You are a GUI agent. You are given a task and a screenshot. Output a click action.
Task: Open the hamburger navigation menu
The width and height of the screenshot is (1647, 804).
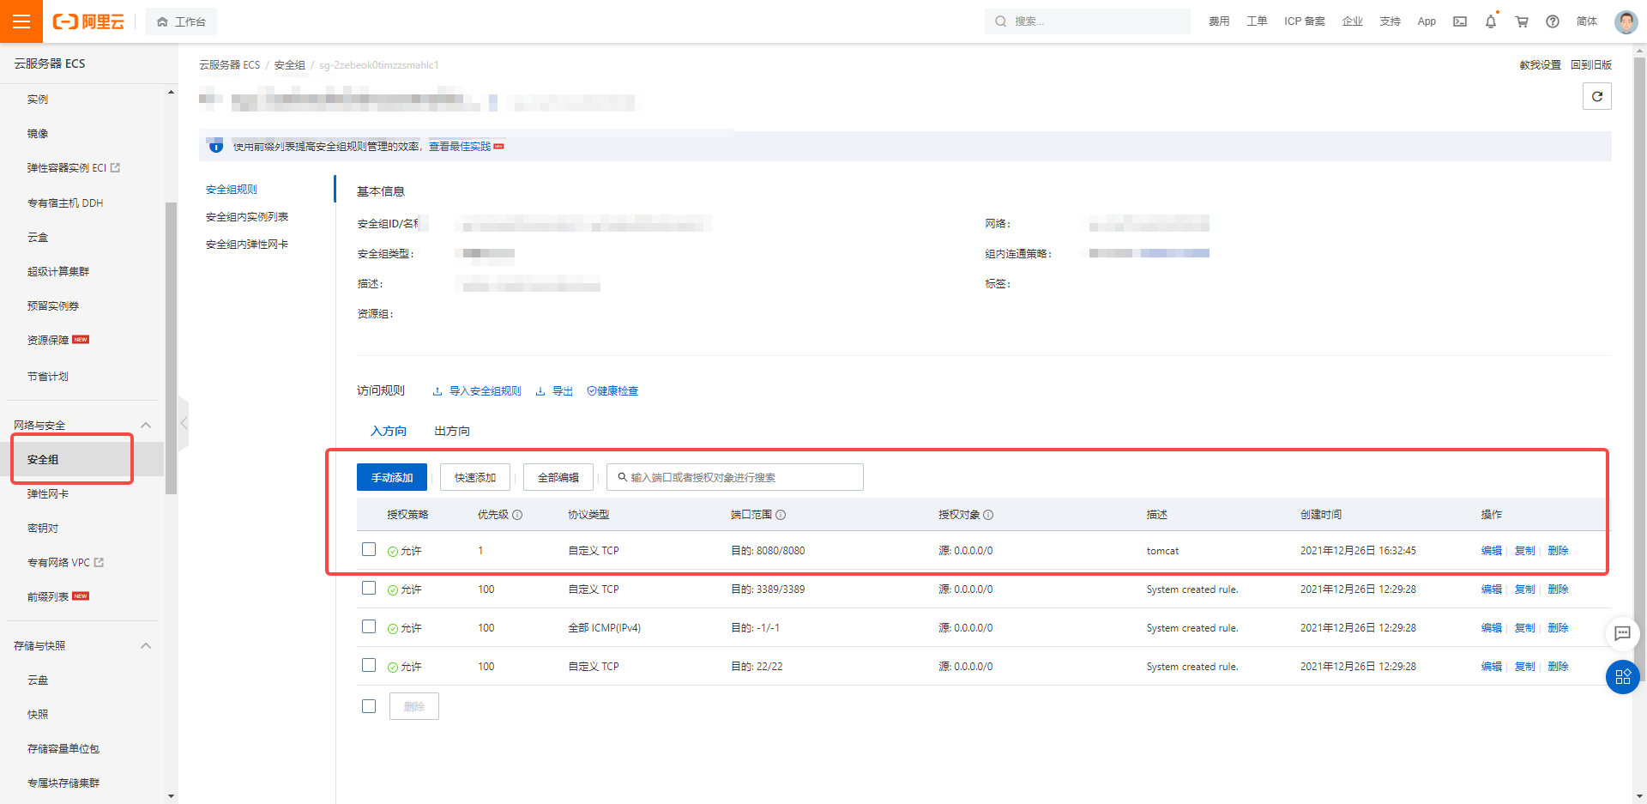21,21
